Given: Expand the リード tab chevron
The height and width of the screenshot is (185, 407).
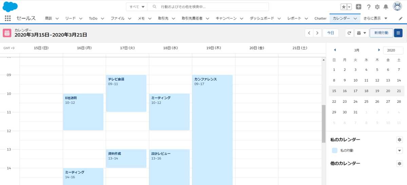Looking at the screenshot, I should pyautogui.click(x=80, y=19).
